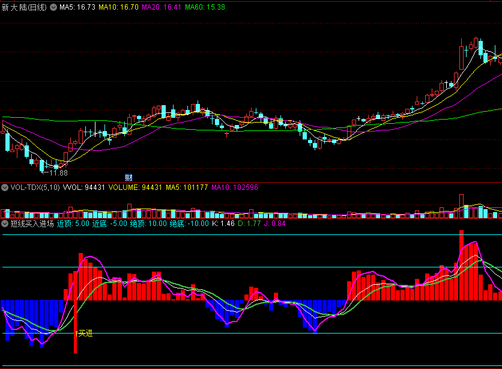Select the K: 1.46 value
502x369 pixels.
[223, 224]
